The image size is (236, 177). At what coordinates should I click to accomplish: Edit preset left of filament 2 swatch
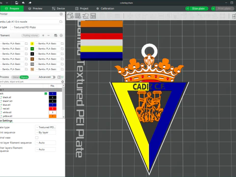(27, 44)
